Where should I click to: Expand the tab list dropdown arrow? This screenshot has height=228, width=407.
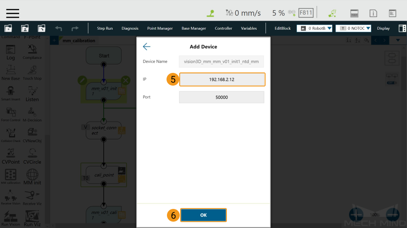pyautogui.click(x=398, y=40)
